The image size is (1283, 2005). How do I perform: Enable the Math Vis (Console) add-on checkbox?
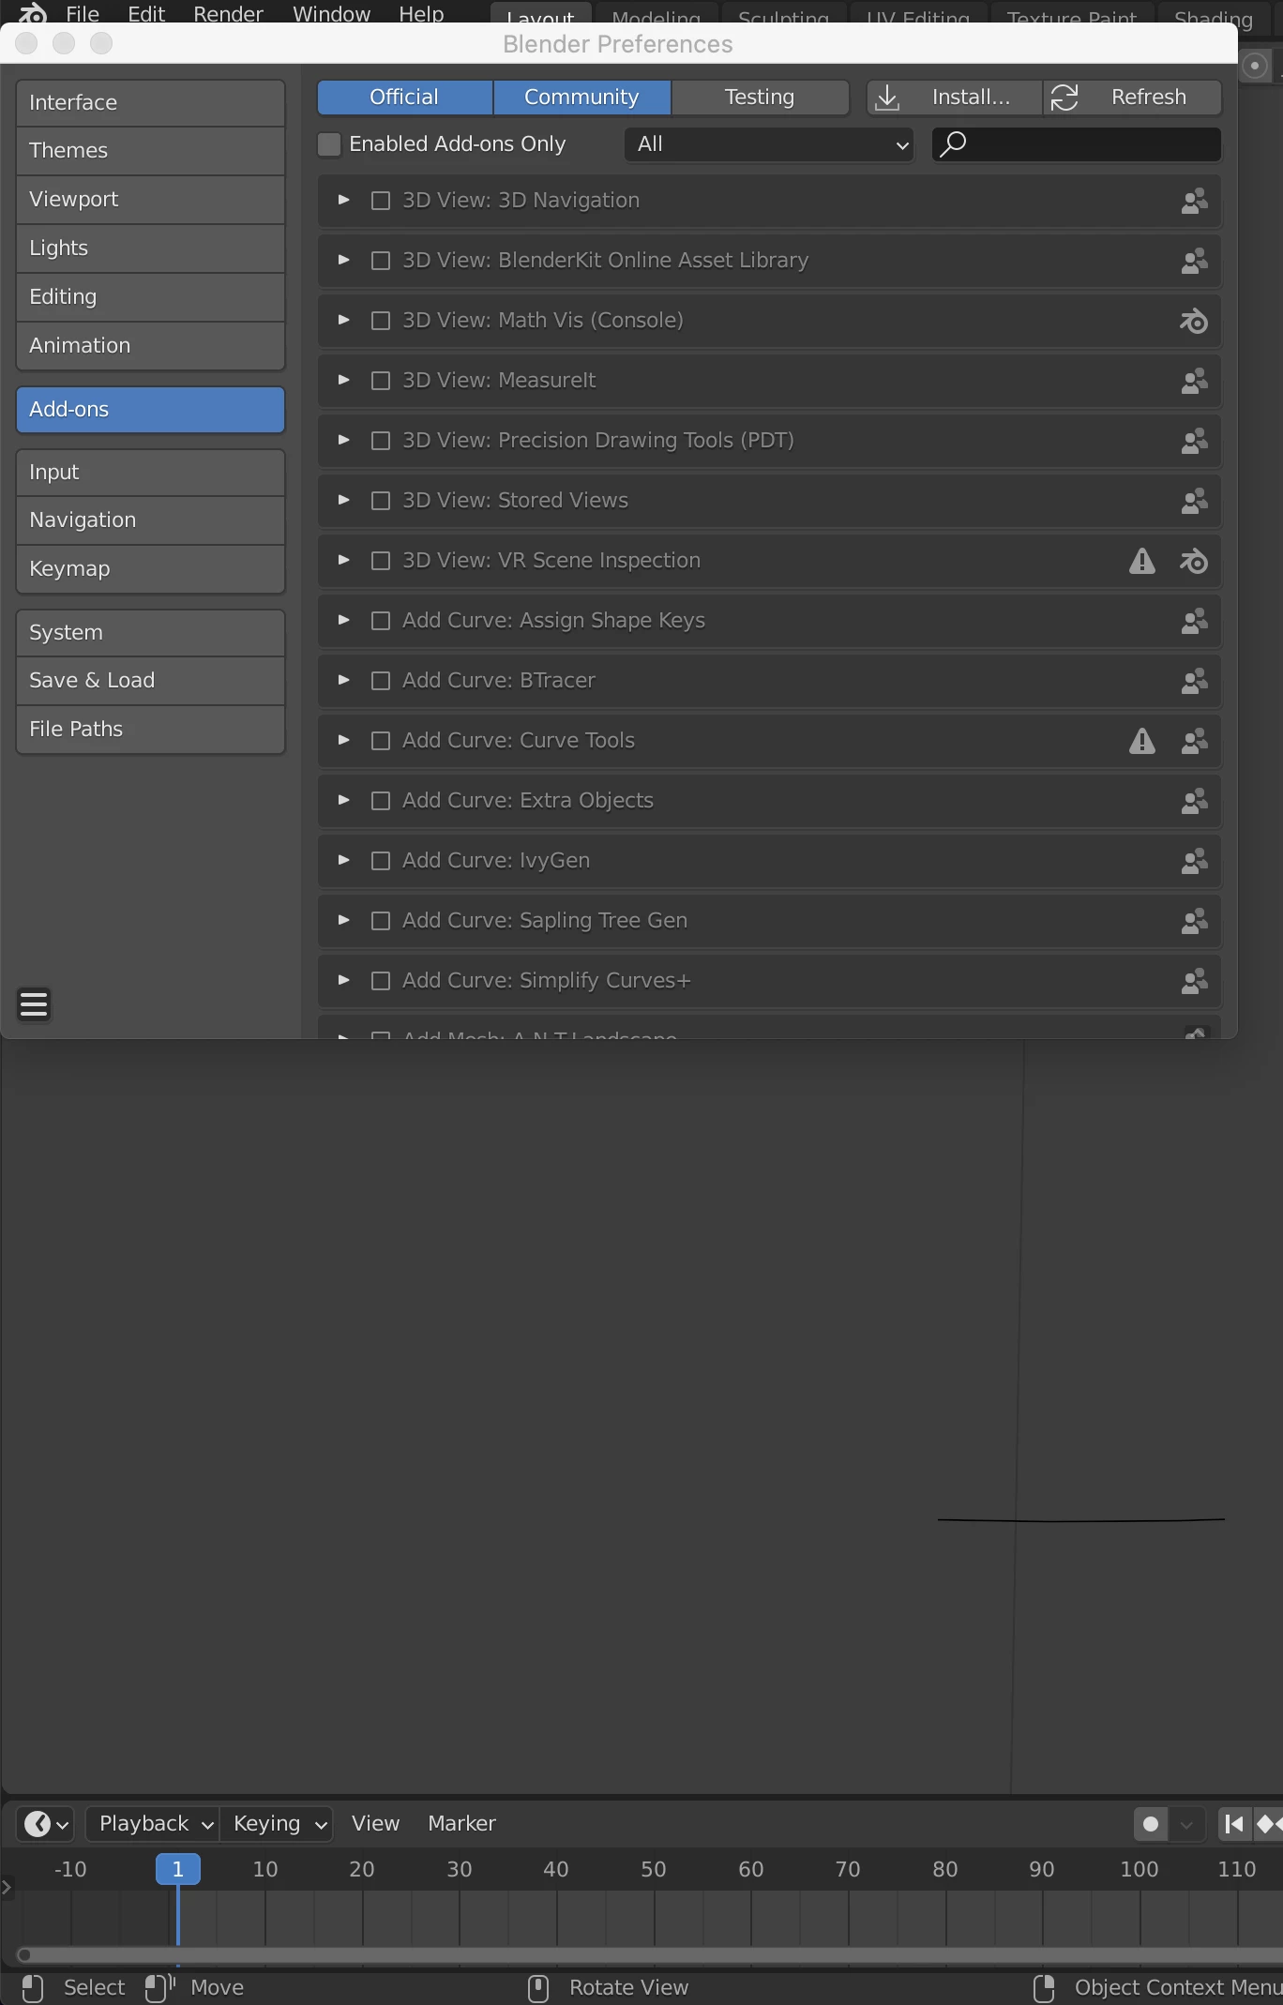click(x=381, y=321)
